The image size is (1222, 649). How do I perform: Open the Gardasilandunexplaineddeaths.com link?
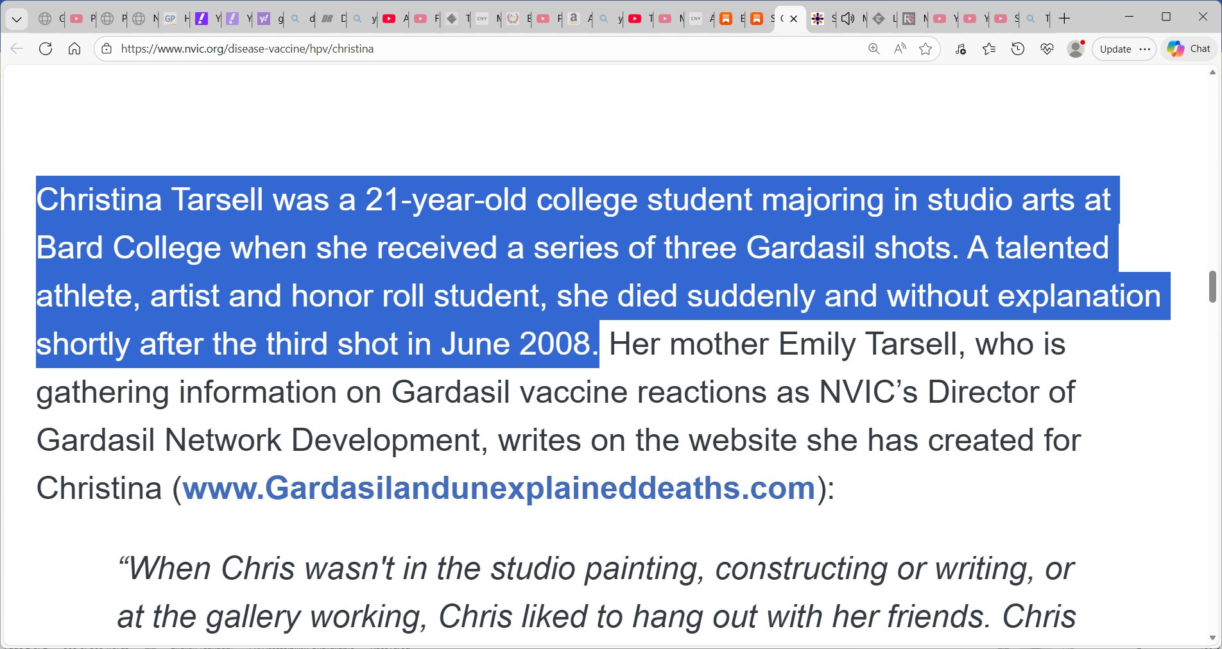coord(497,488)
